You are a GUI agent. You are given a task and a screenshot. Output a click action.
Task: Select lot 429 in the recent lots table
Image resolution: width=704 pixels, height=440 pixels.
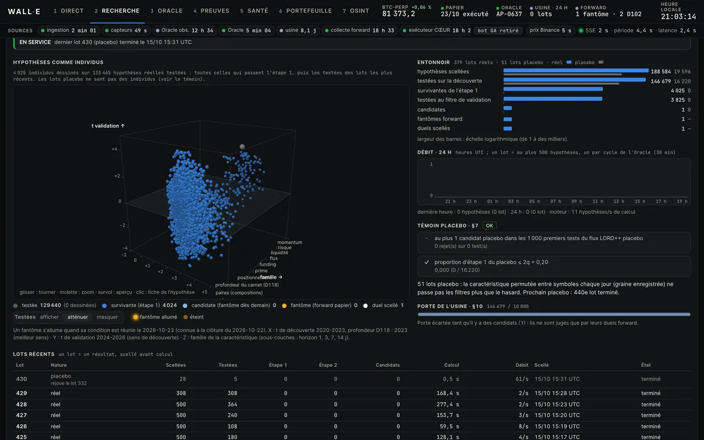tap(352, 393)
